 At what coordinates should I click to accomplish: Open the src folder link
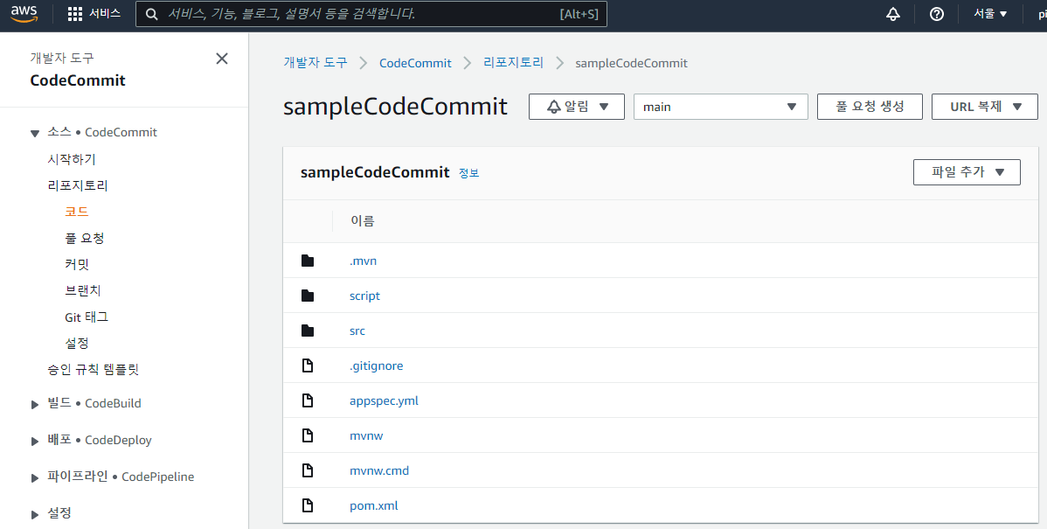[x=357, y=331]
